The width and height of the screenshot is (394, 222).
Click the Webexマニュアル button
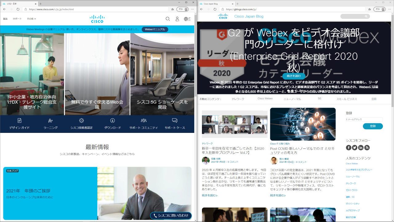(x=155, y=29)
